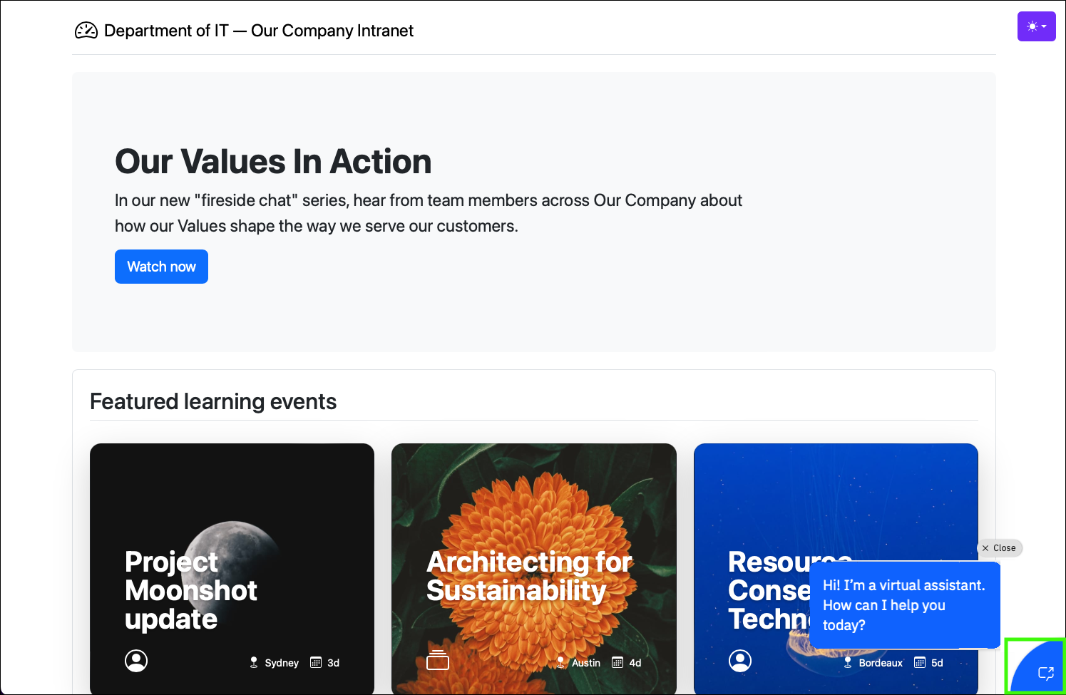Click the calendar icon next to 3d

tap(316, 662)
